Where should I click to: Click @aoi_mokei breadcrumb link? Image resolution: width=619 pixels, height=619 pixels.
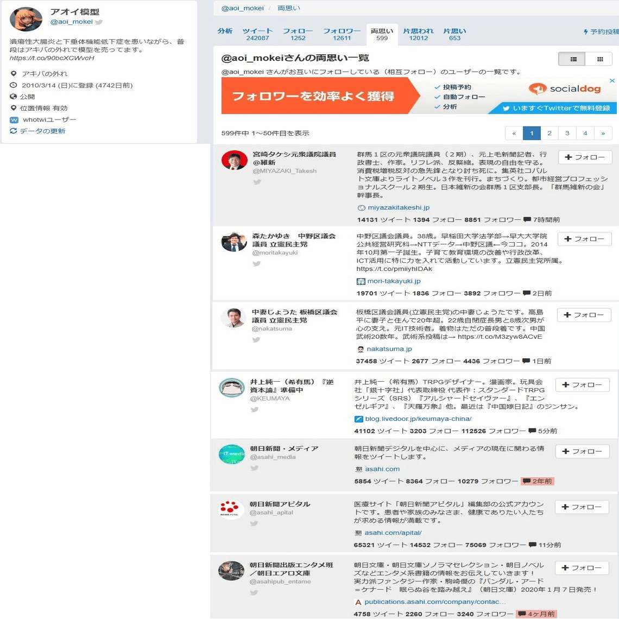[242, 8]
